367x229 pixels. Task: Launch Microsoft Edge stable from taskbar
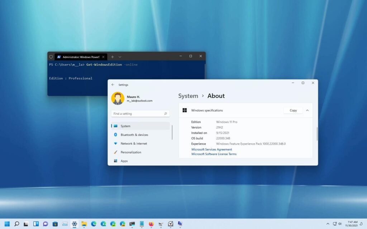pos(94,224)
